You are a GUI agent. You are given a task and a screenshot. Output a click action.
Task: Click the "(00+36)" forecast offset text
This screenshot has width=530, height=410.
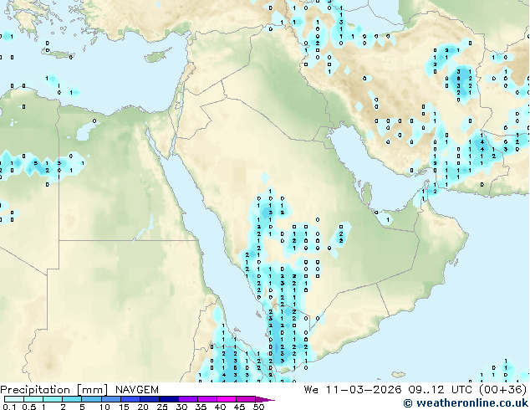[503, 390]
